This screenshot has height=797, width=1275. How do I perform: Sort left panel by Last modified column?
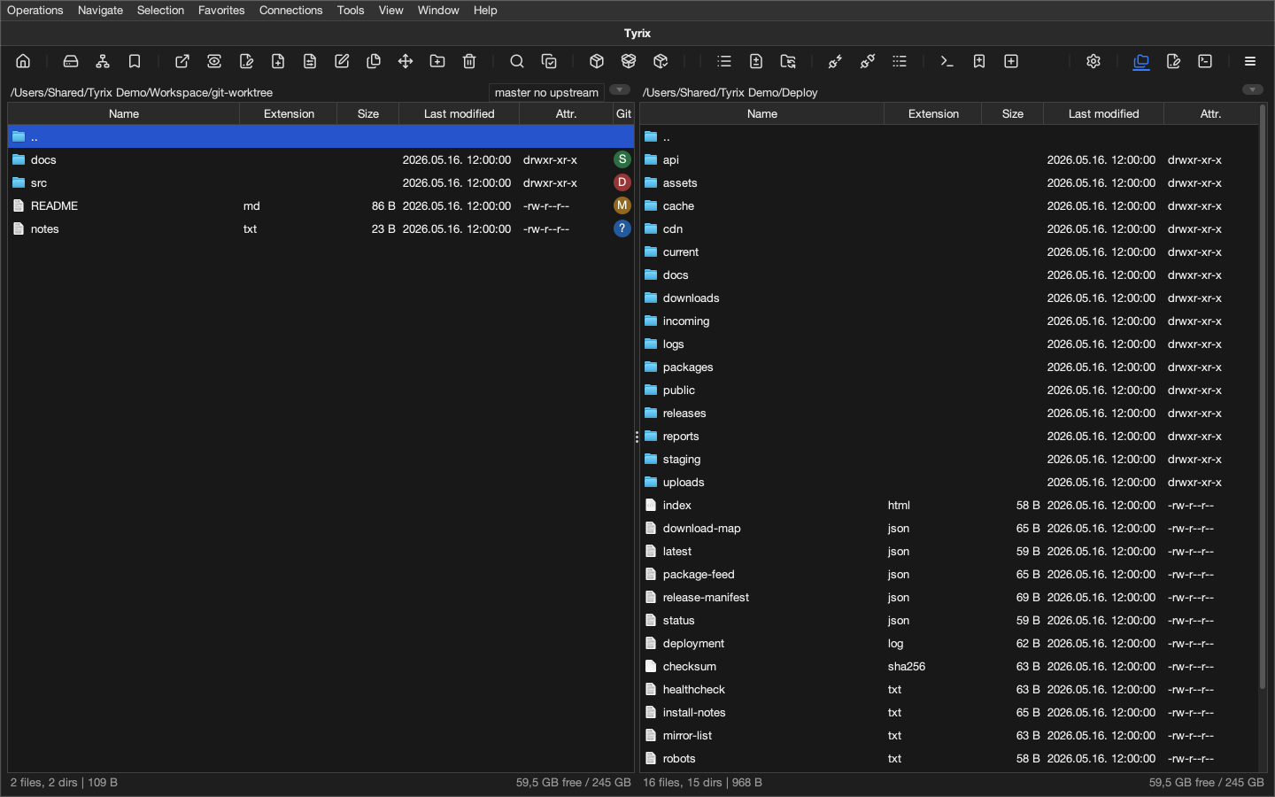(459, 113)
